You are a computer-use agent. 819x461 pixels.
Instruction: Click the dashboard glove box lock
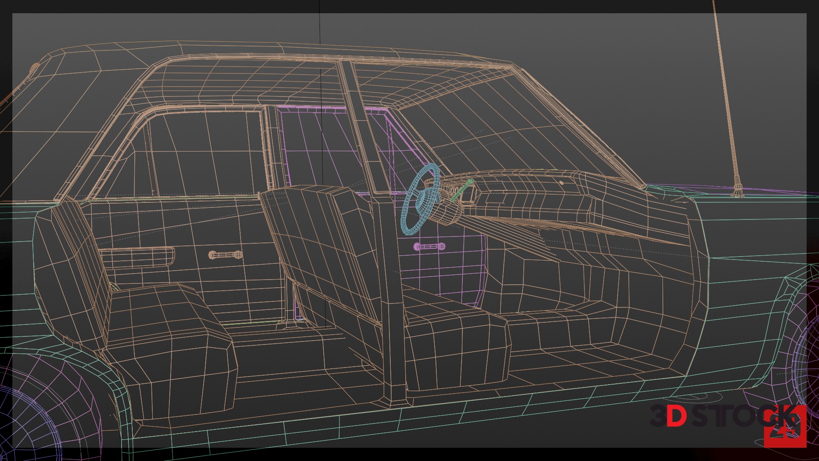(561, 183)
